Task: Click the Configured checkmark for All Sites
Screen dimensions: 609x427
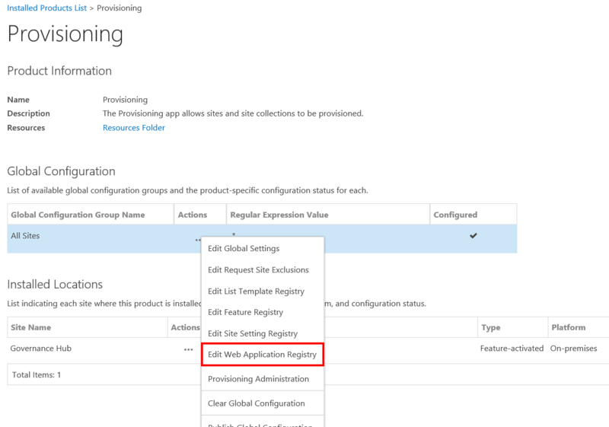Action: pyautogui.click(x=473, y=236)
